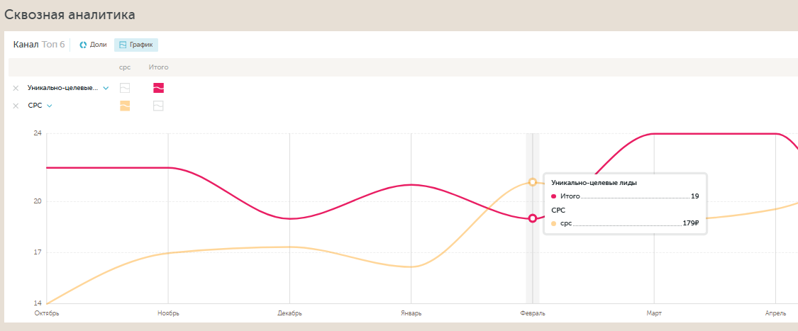Viewport: 798px width, 331px height.
Task: Click the Итого column header
Action: click(x=158, y=67)
